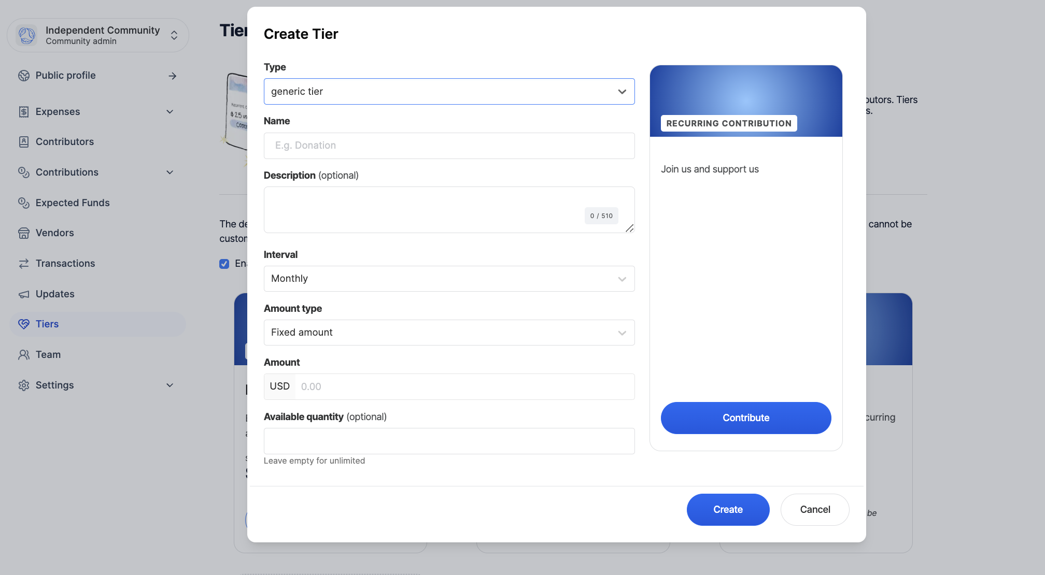Click the Vendors storefront icon
This screenshot has width=1045, height=575.
click(x=24, y=233)
